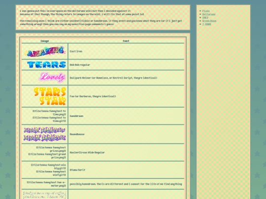Click the 'HoolerCircus Wide Regular' cell
This screenshot has height=199, width=266.
pyautogui.click(x=126, y=152)
